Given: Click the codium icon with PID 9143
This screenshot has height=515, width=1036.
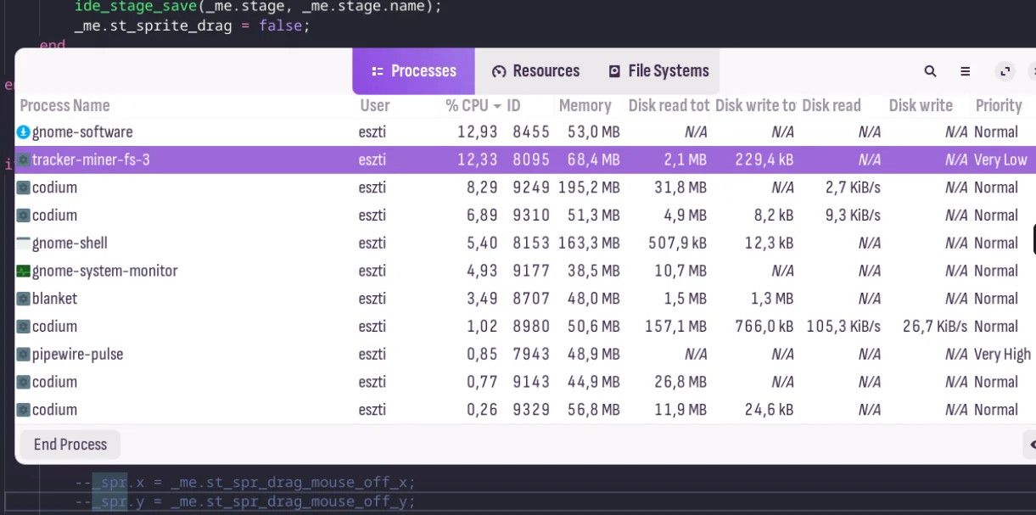Looking at the screenshot, I should point(24,383).
